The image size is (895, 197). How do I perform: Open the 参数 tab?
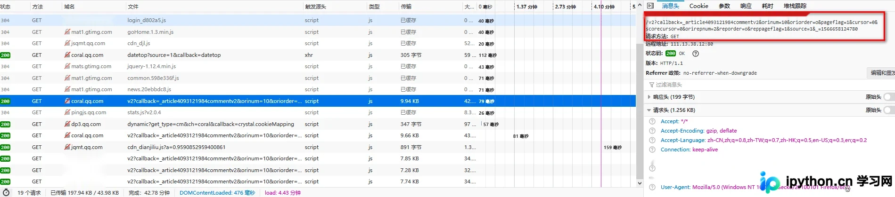(724, 6)
